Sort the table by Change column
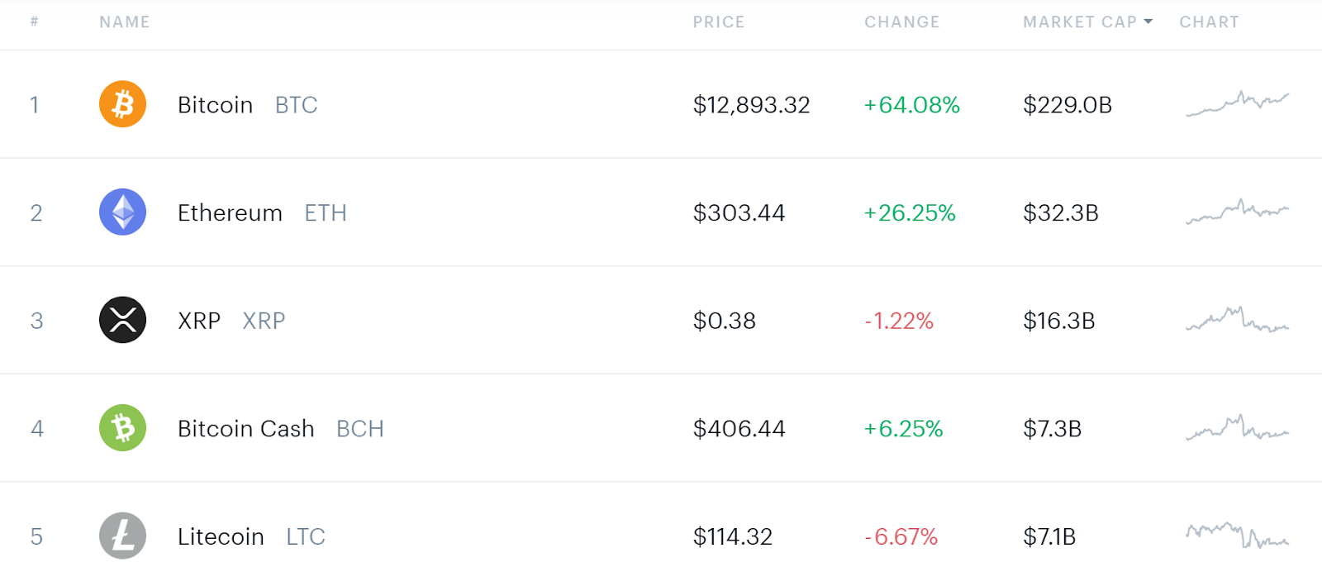The width and height of the screenshot is (1322, 586). (x=901, y=22)
